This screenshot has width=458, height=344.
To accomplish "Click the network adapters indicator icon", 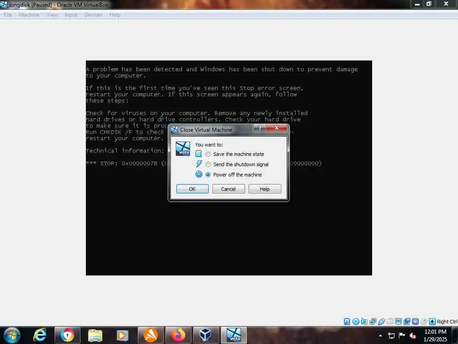I will (373, 322).
